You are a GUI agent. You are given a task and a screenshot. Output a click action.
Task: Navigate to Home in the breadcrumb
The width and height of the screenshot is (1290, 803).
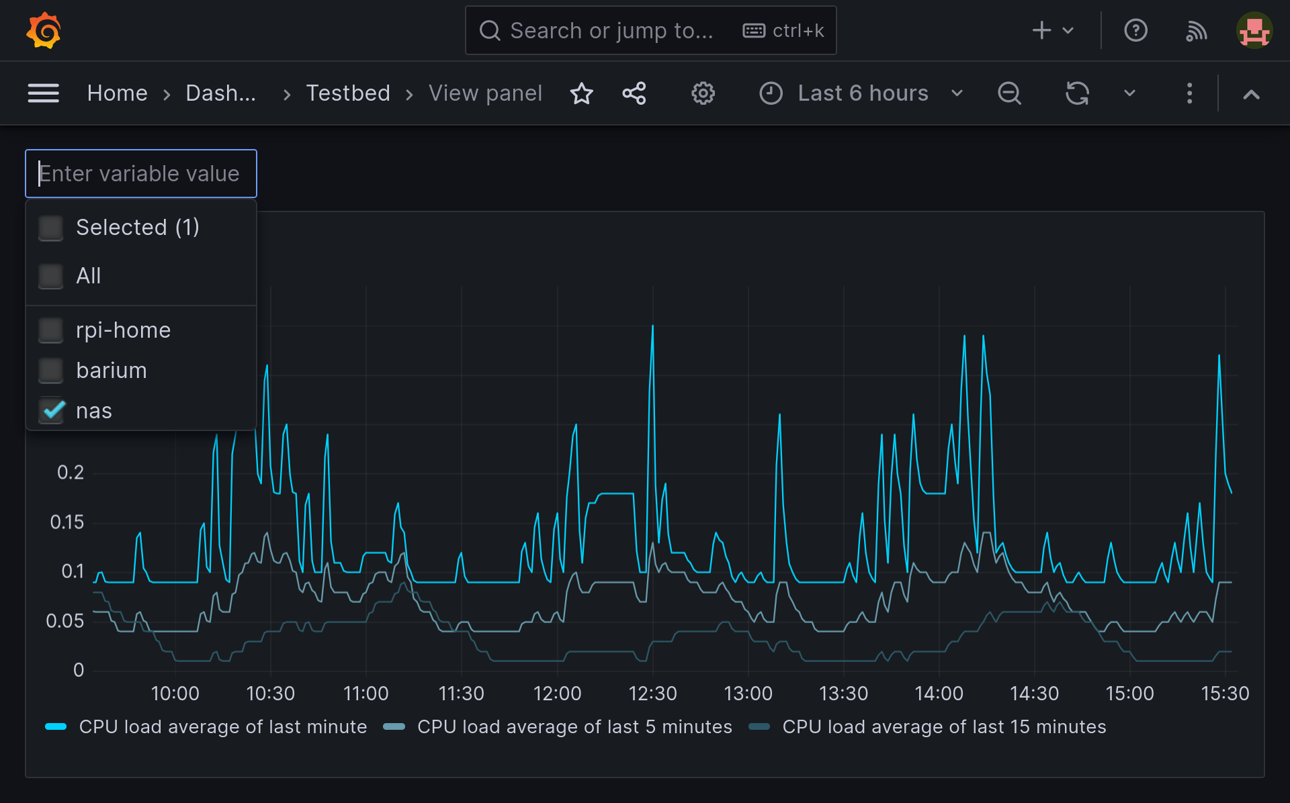point(117,93)
